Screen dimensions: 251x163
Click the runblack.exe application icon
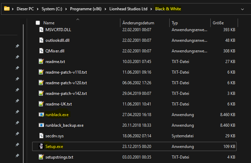pos(41,115)
